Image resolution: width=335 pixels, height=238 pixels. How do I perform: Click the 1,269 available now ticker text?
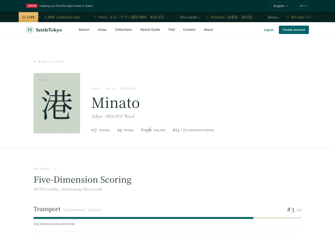click(x=62, y=17)
